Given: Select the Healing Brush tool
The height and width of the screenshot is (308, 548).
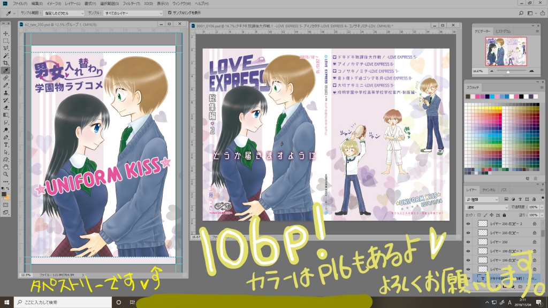Looking at the screenshot, I should pyautogui.click(x=6, y=78).
